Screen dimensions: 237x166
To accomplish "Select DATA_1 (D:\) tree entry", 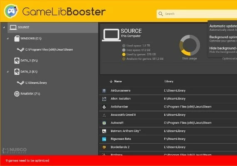I will click(29, 61).
